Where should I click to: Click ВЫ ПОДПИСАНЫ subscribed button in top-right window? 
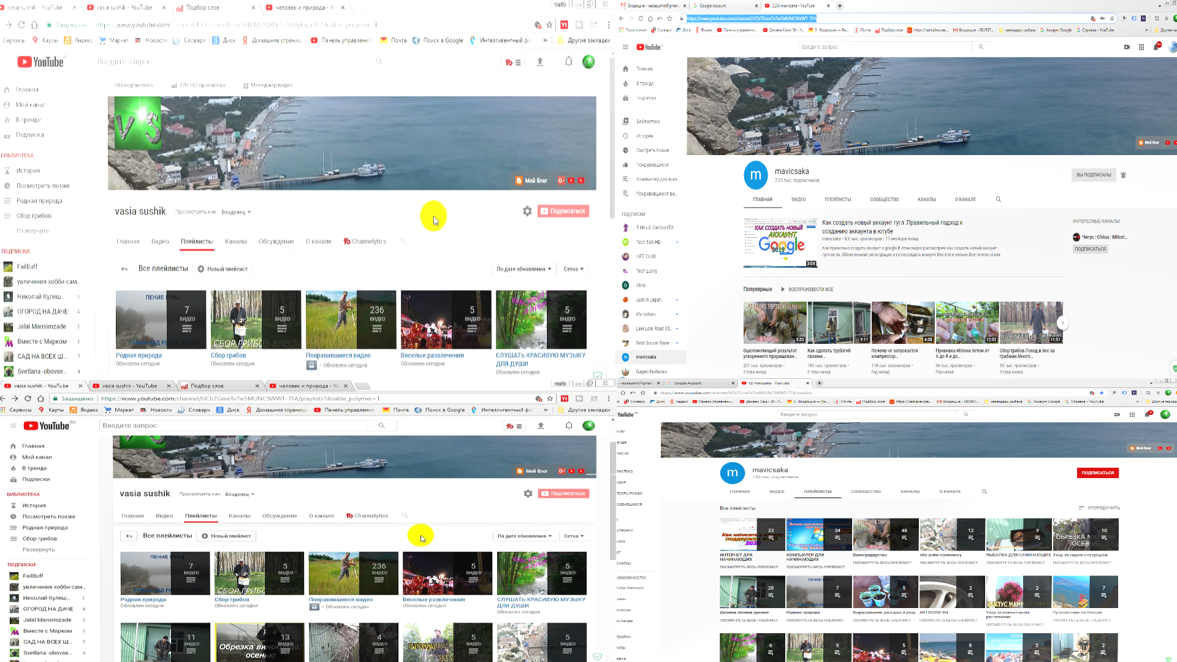[x=1094, y=175]
